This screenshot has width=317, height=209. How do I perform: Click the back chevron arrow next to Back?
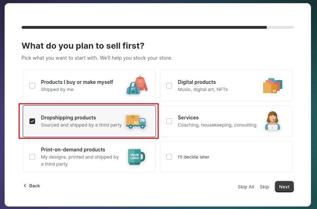(24, 186)
